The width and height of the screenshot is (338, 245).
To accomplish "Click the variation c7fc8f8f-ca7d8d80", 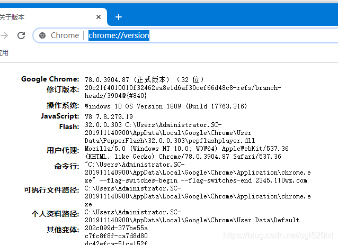I will (116, 236).
